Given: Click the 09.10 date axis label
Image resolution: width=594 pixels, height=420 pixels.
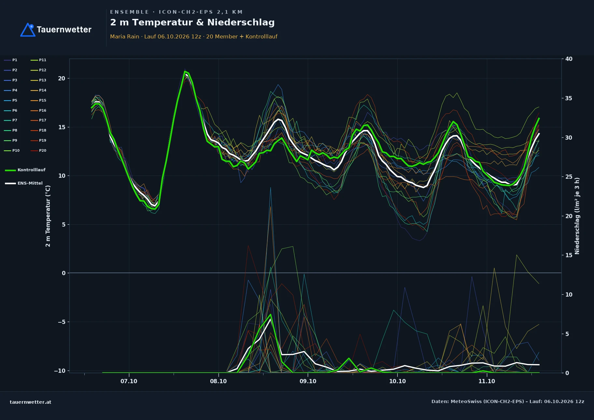Looking at the screenshot, I should pos(308,381).
